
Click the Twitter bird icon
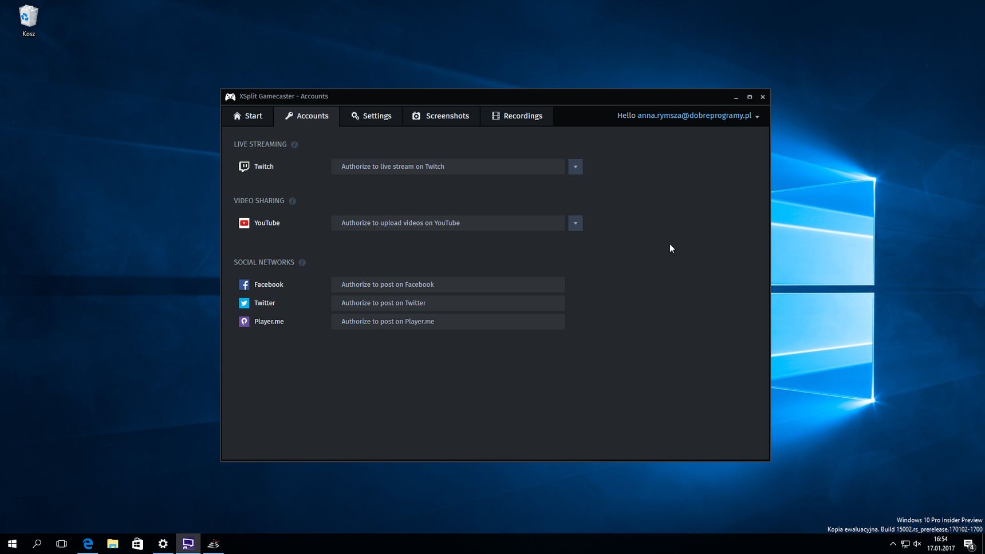click(244, 303)
